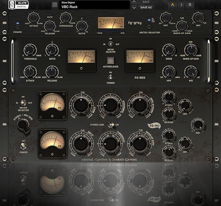
Task: Click the FG-Grey THRESHOLD knob
Action: (66, 18)
